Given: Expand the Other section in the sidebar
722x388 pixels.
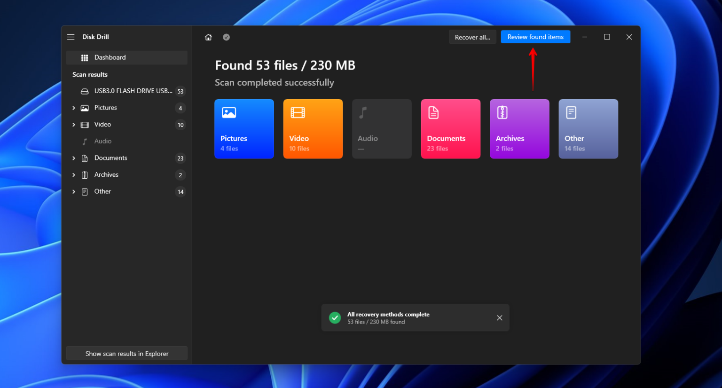Looking at the screenshot, I should pos(74,191).
